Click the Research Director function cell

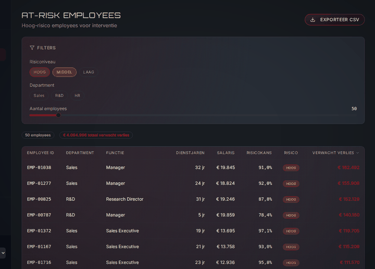point(124,199)
